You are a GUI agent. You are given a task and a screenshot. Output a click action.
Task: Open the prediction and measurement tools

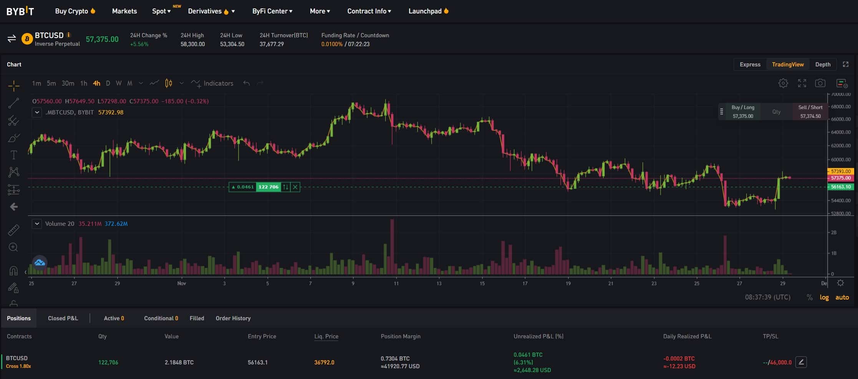14,189
